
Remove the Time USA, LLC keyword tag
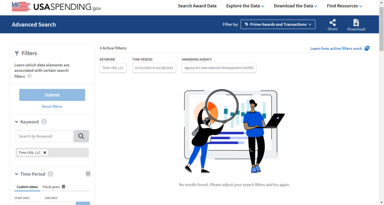pos(45,153)
